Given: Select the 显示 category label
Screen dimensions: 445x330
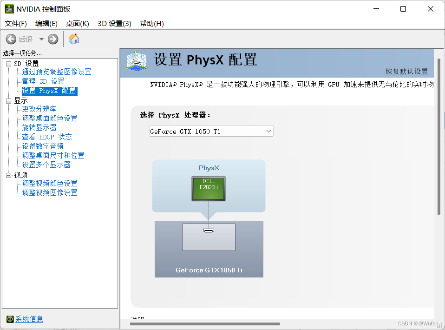Looking at the screenshot, I should pyautogui.click(x=21, y=101).
